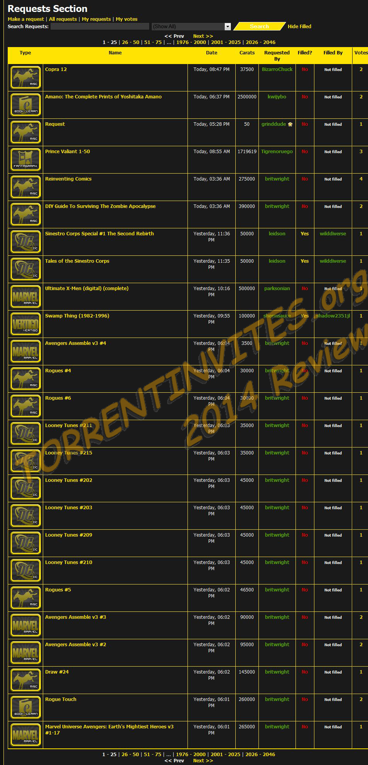
Task: Go to bottom page range 26 - 50
Action: click(130, 755)
